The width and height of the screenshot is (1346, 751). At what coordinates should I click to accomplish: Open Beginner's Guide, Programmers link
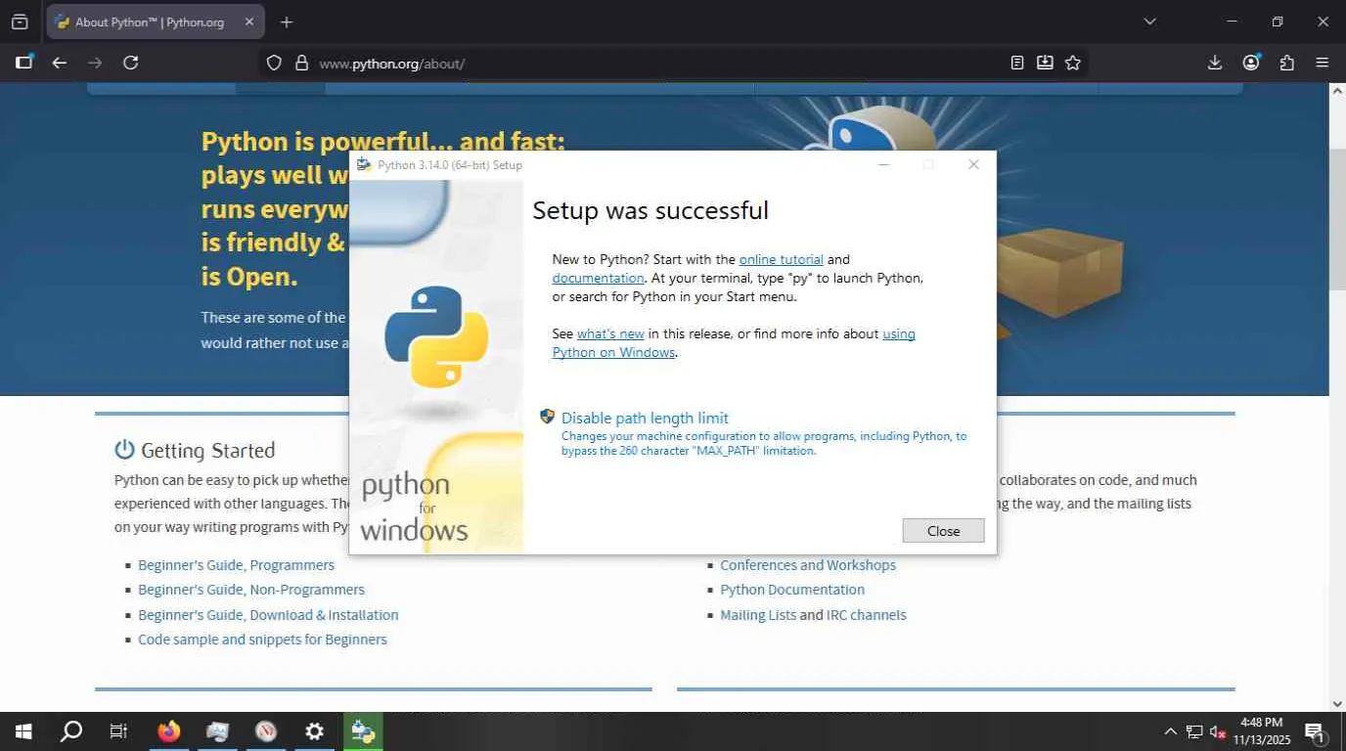click(x=236, y=565)
